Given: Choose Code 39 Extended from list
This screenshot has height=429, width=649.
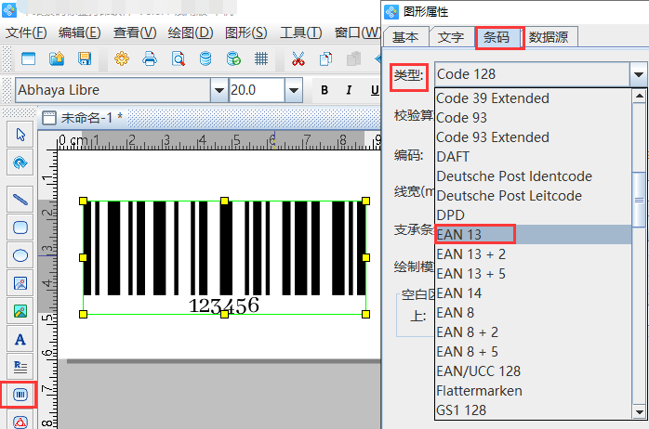Looking at the screenshot, I should 533,98.
